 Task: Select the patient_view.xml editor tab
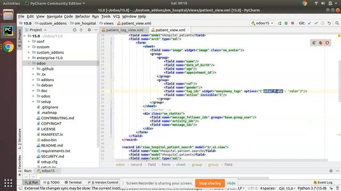click(170, 30)
